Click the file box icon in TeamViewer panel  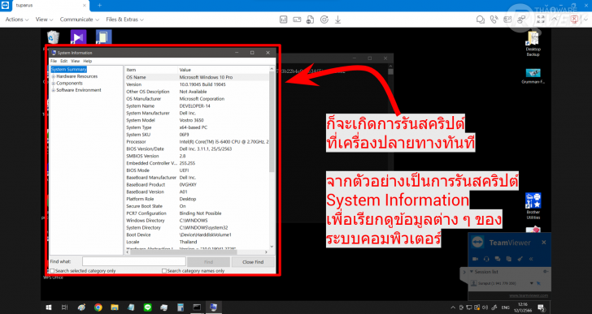(508, 259)
